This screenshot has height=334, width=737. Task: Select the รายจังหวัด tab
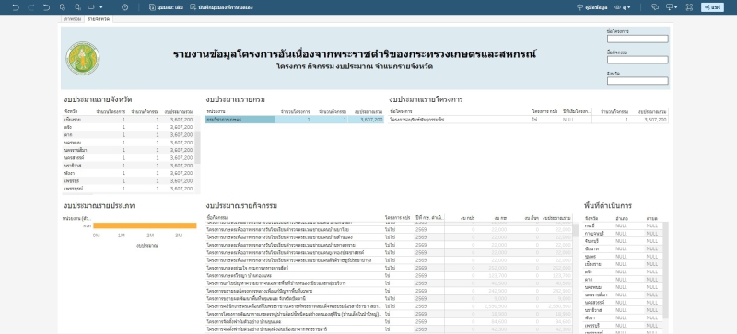[x=99, y=19]
